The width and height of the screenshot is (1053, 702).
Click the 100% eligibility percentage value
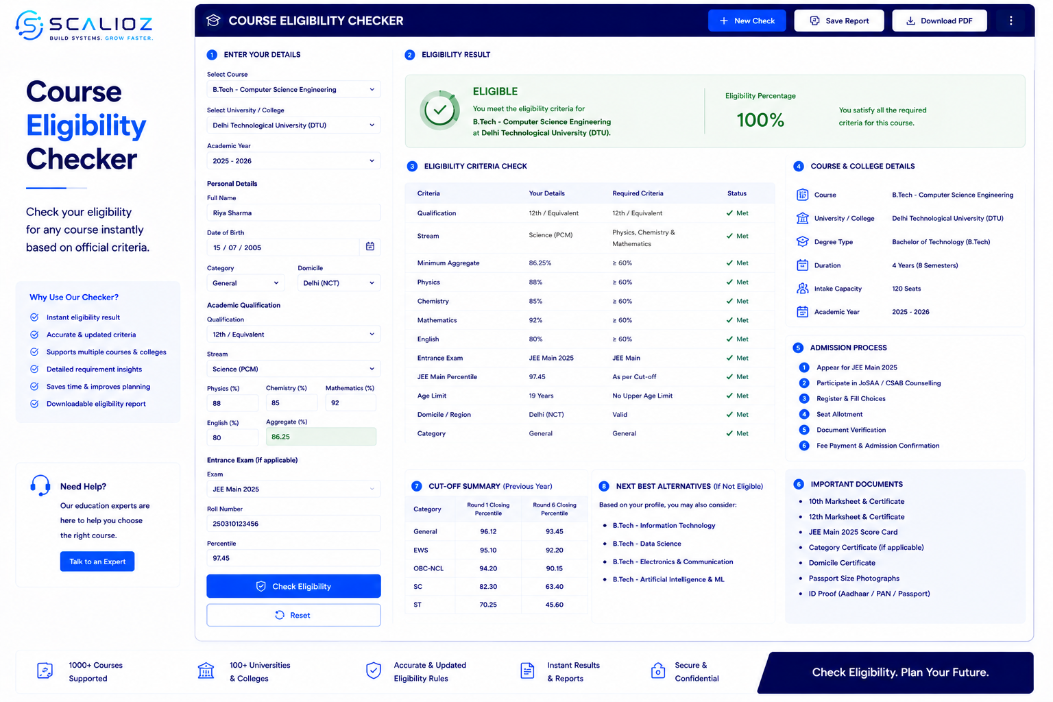(760, 120)
